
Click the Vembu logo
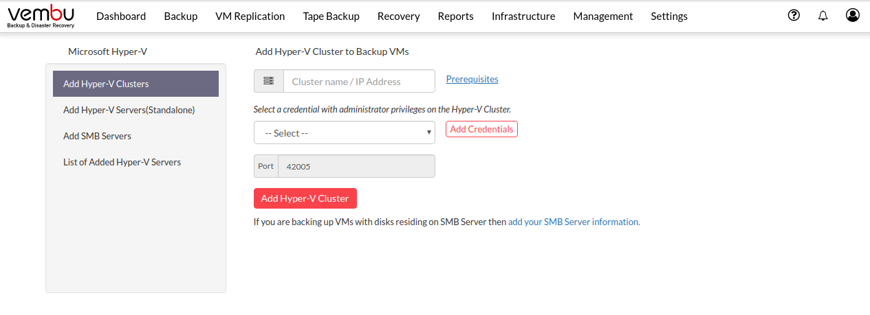(x=41, y=16)
